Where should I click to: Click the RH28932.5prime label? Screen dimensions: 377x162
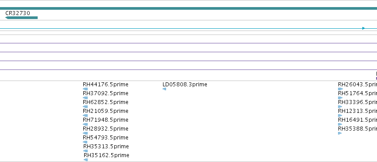tap(105, 129)
